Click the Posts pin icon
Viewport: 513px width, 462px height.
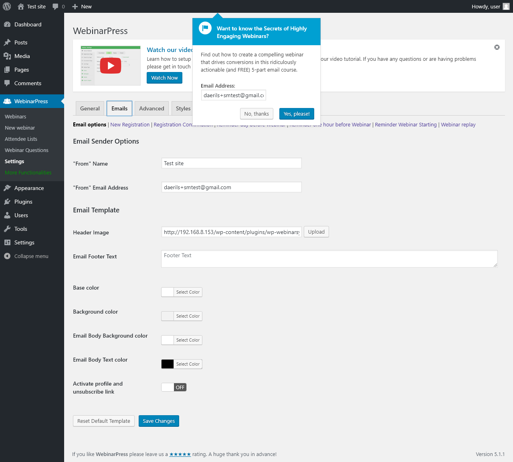tap(7, 42)
